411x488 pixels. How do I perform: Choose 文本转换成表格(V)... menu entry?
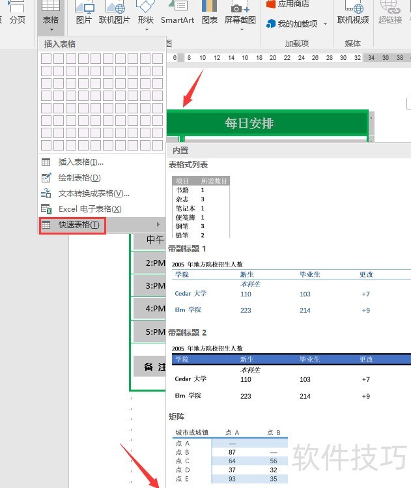point(102,194)
